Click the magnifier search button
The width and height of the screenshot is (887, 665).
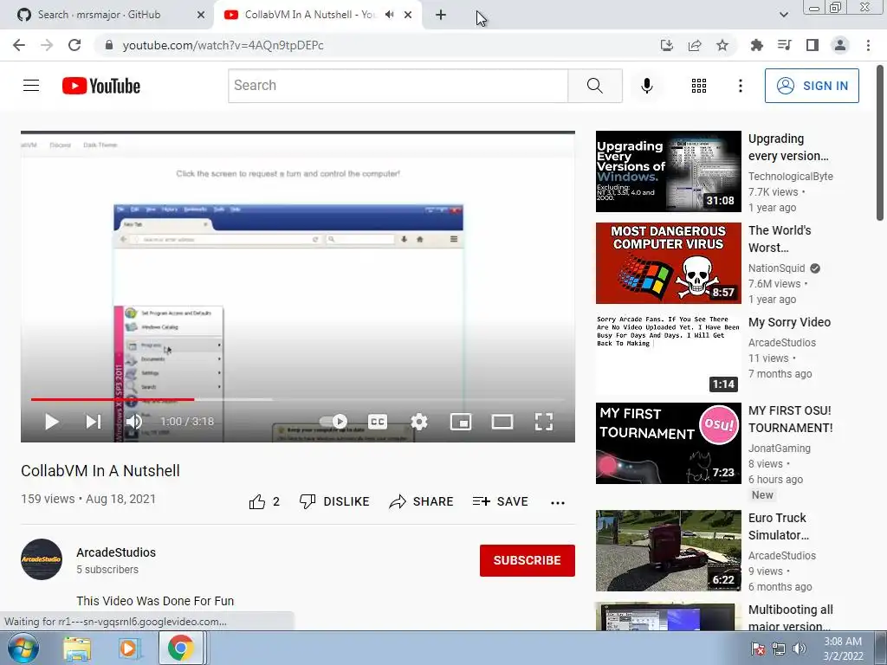click(594, 86)
